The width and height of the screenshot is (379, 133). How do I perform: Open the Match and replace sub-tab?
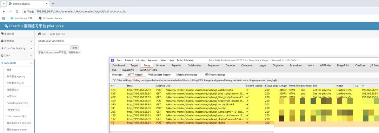pos(187,75)
